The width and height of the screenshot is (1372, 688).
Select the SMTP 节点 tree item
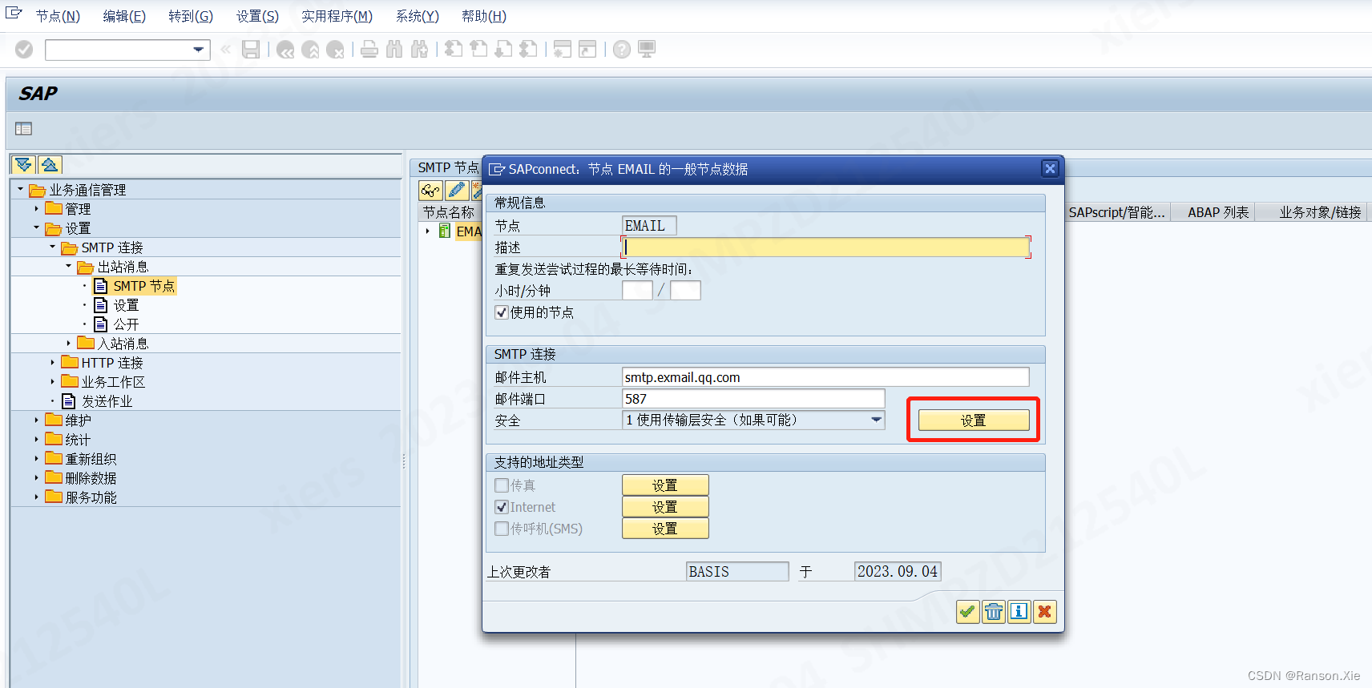pos(143,286)
